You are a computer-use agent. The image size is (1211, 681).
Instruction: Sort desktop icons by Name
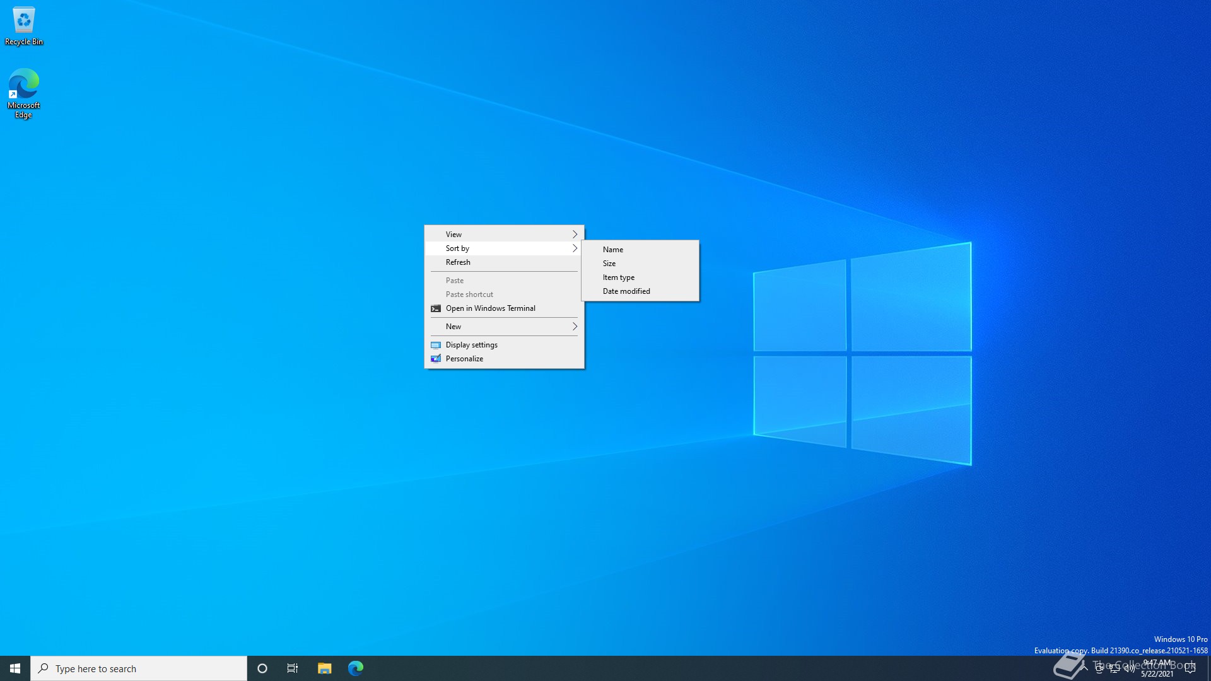click(612, 250)
